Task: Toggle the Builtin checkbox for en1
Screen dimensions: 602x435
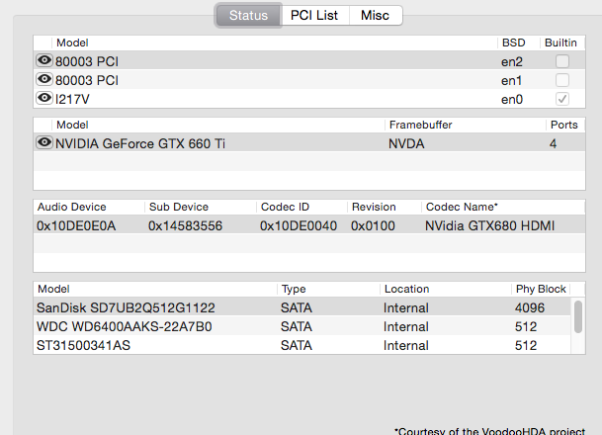Action: pyautogui.click(x=562, y=79)
